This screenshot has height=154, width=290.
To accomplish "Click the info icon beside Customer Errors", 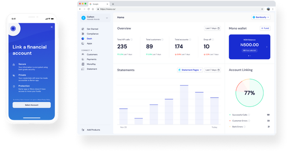I will 249,121.
